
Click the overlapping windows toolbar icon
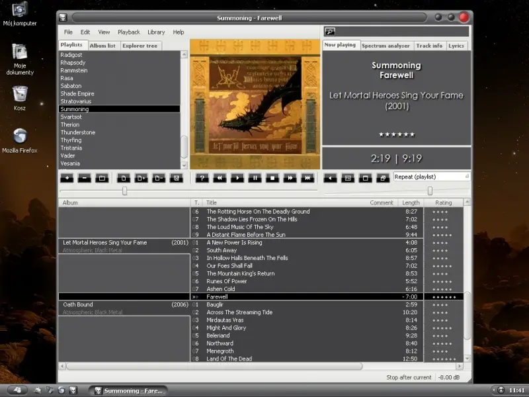tap(383, 178)
